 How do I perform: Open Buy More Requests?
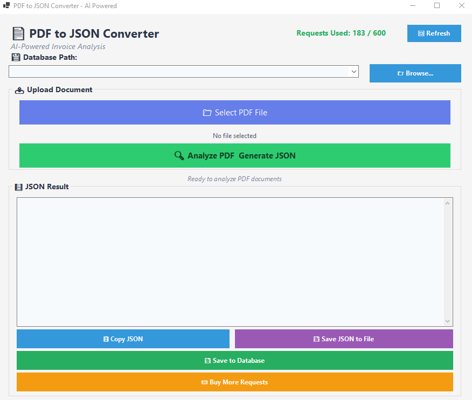pyautogui.click(x=234, y=382)
